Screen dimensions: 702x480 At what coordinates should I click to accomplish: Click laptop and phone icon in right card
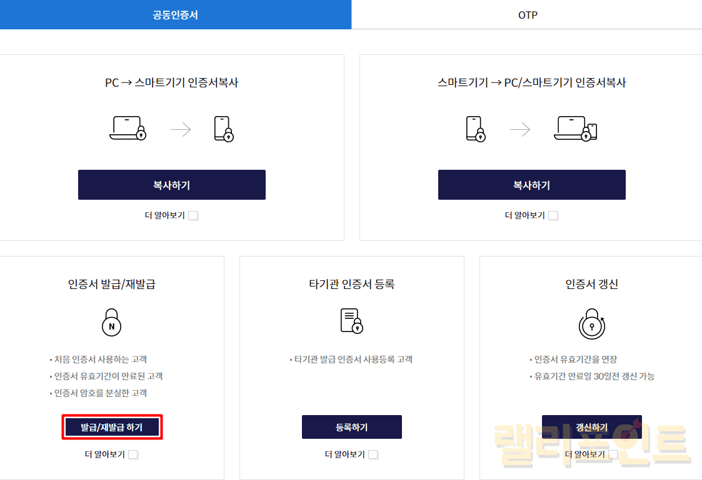click(x=575, y=129)
